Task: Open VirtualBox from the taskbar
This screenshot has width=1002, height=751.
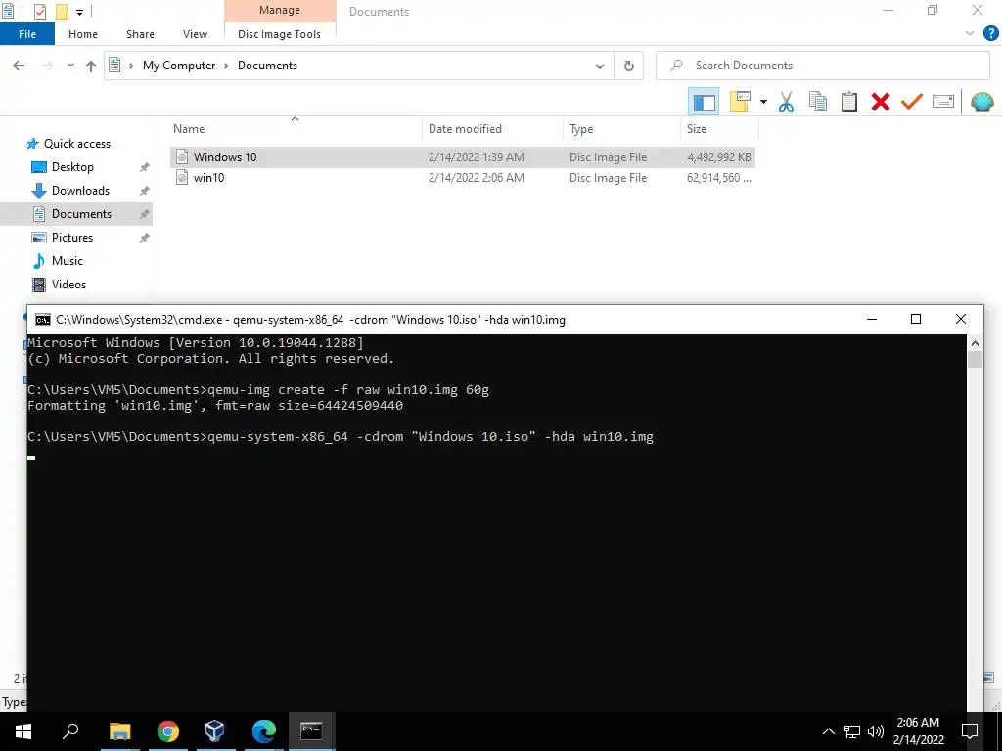Action: (x=215, y=731)
